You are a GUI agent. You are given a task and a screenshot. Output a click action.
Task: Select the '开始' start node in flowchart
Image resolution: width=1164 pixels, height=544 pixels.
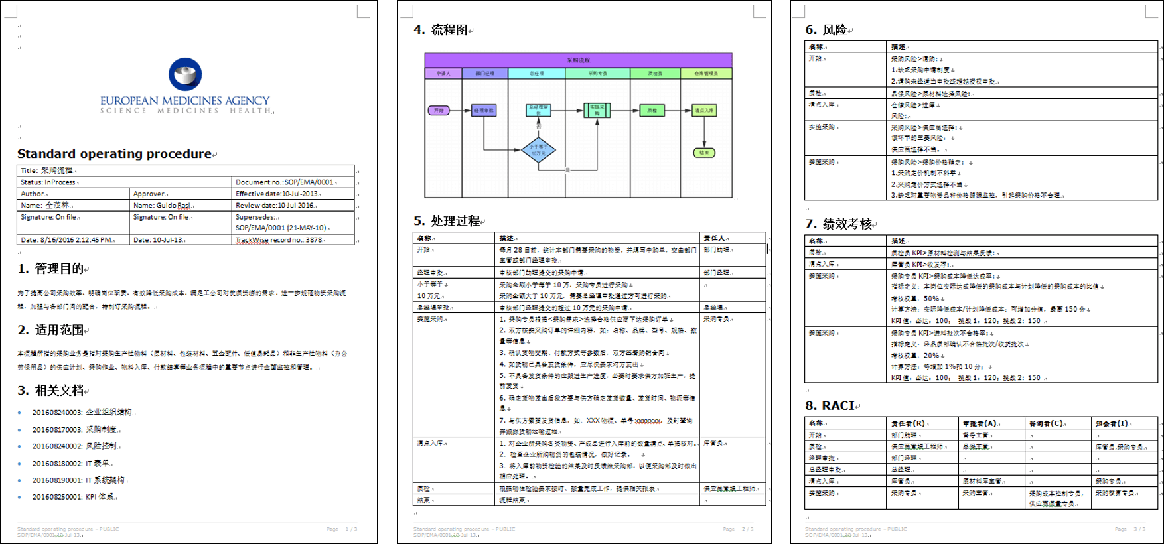point(439,111)
